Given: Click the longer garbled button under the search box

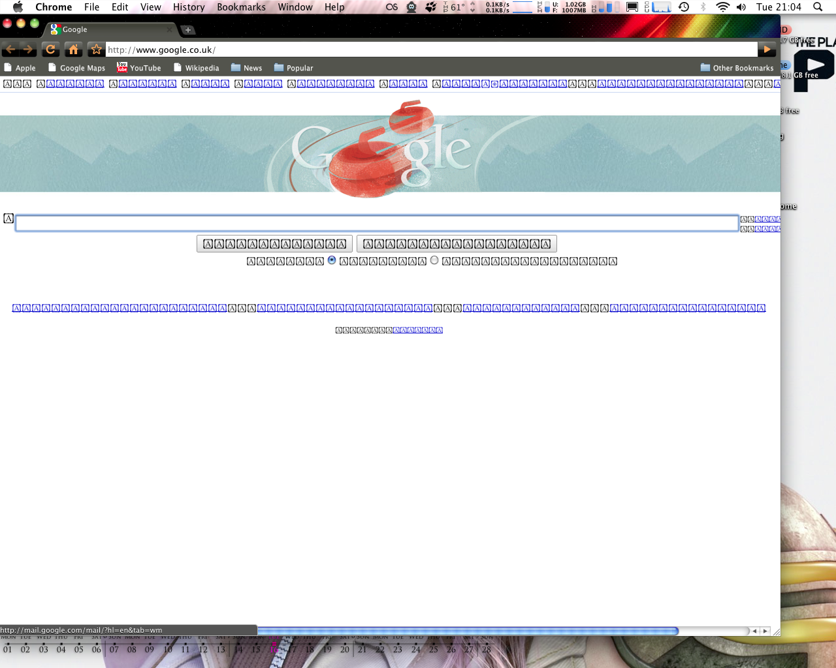Looking at the screenshot, I should click(x=457, y=244).
